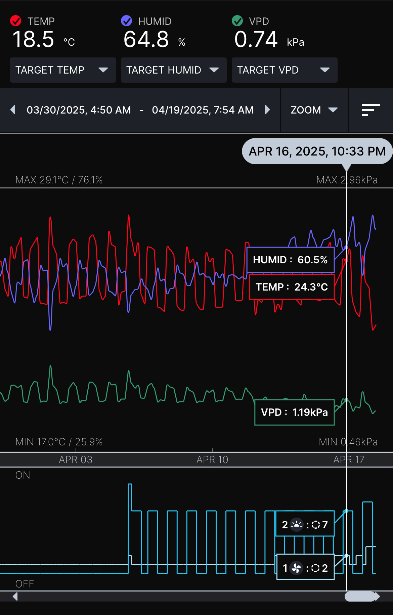Viewport: 393px width, 615px height.
Task: Click scrollbar right arrow at bottom
Action: 378,597
